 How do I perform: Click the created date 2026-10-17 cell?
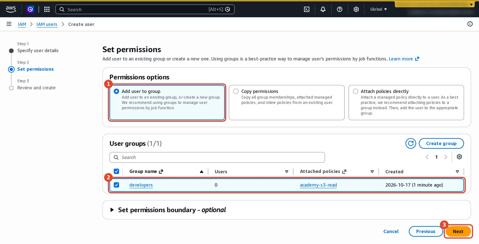(414, 185)
